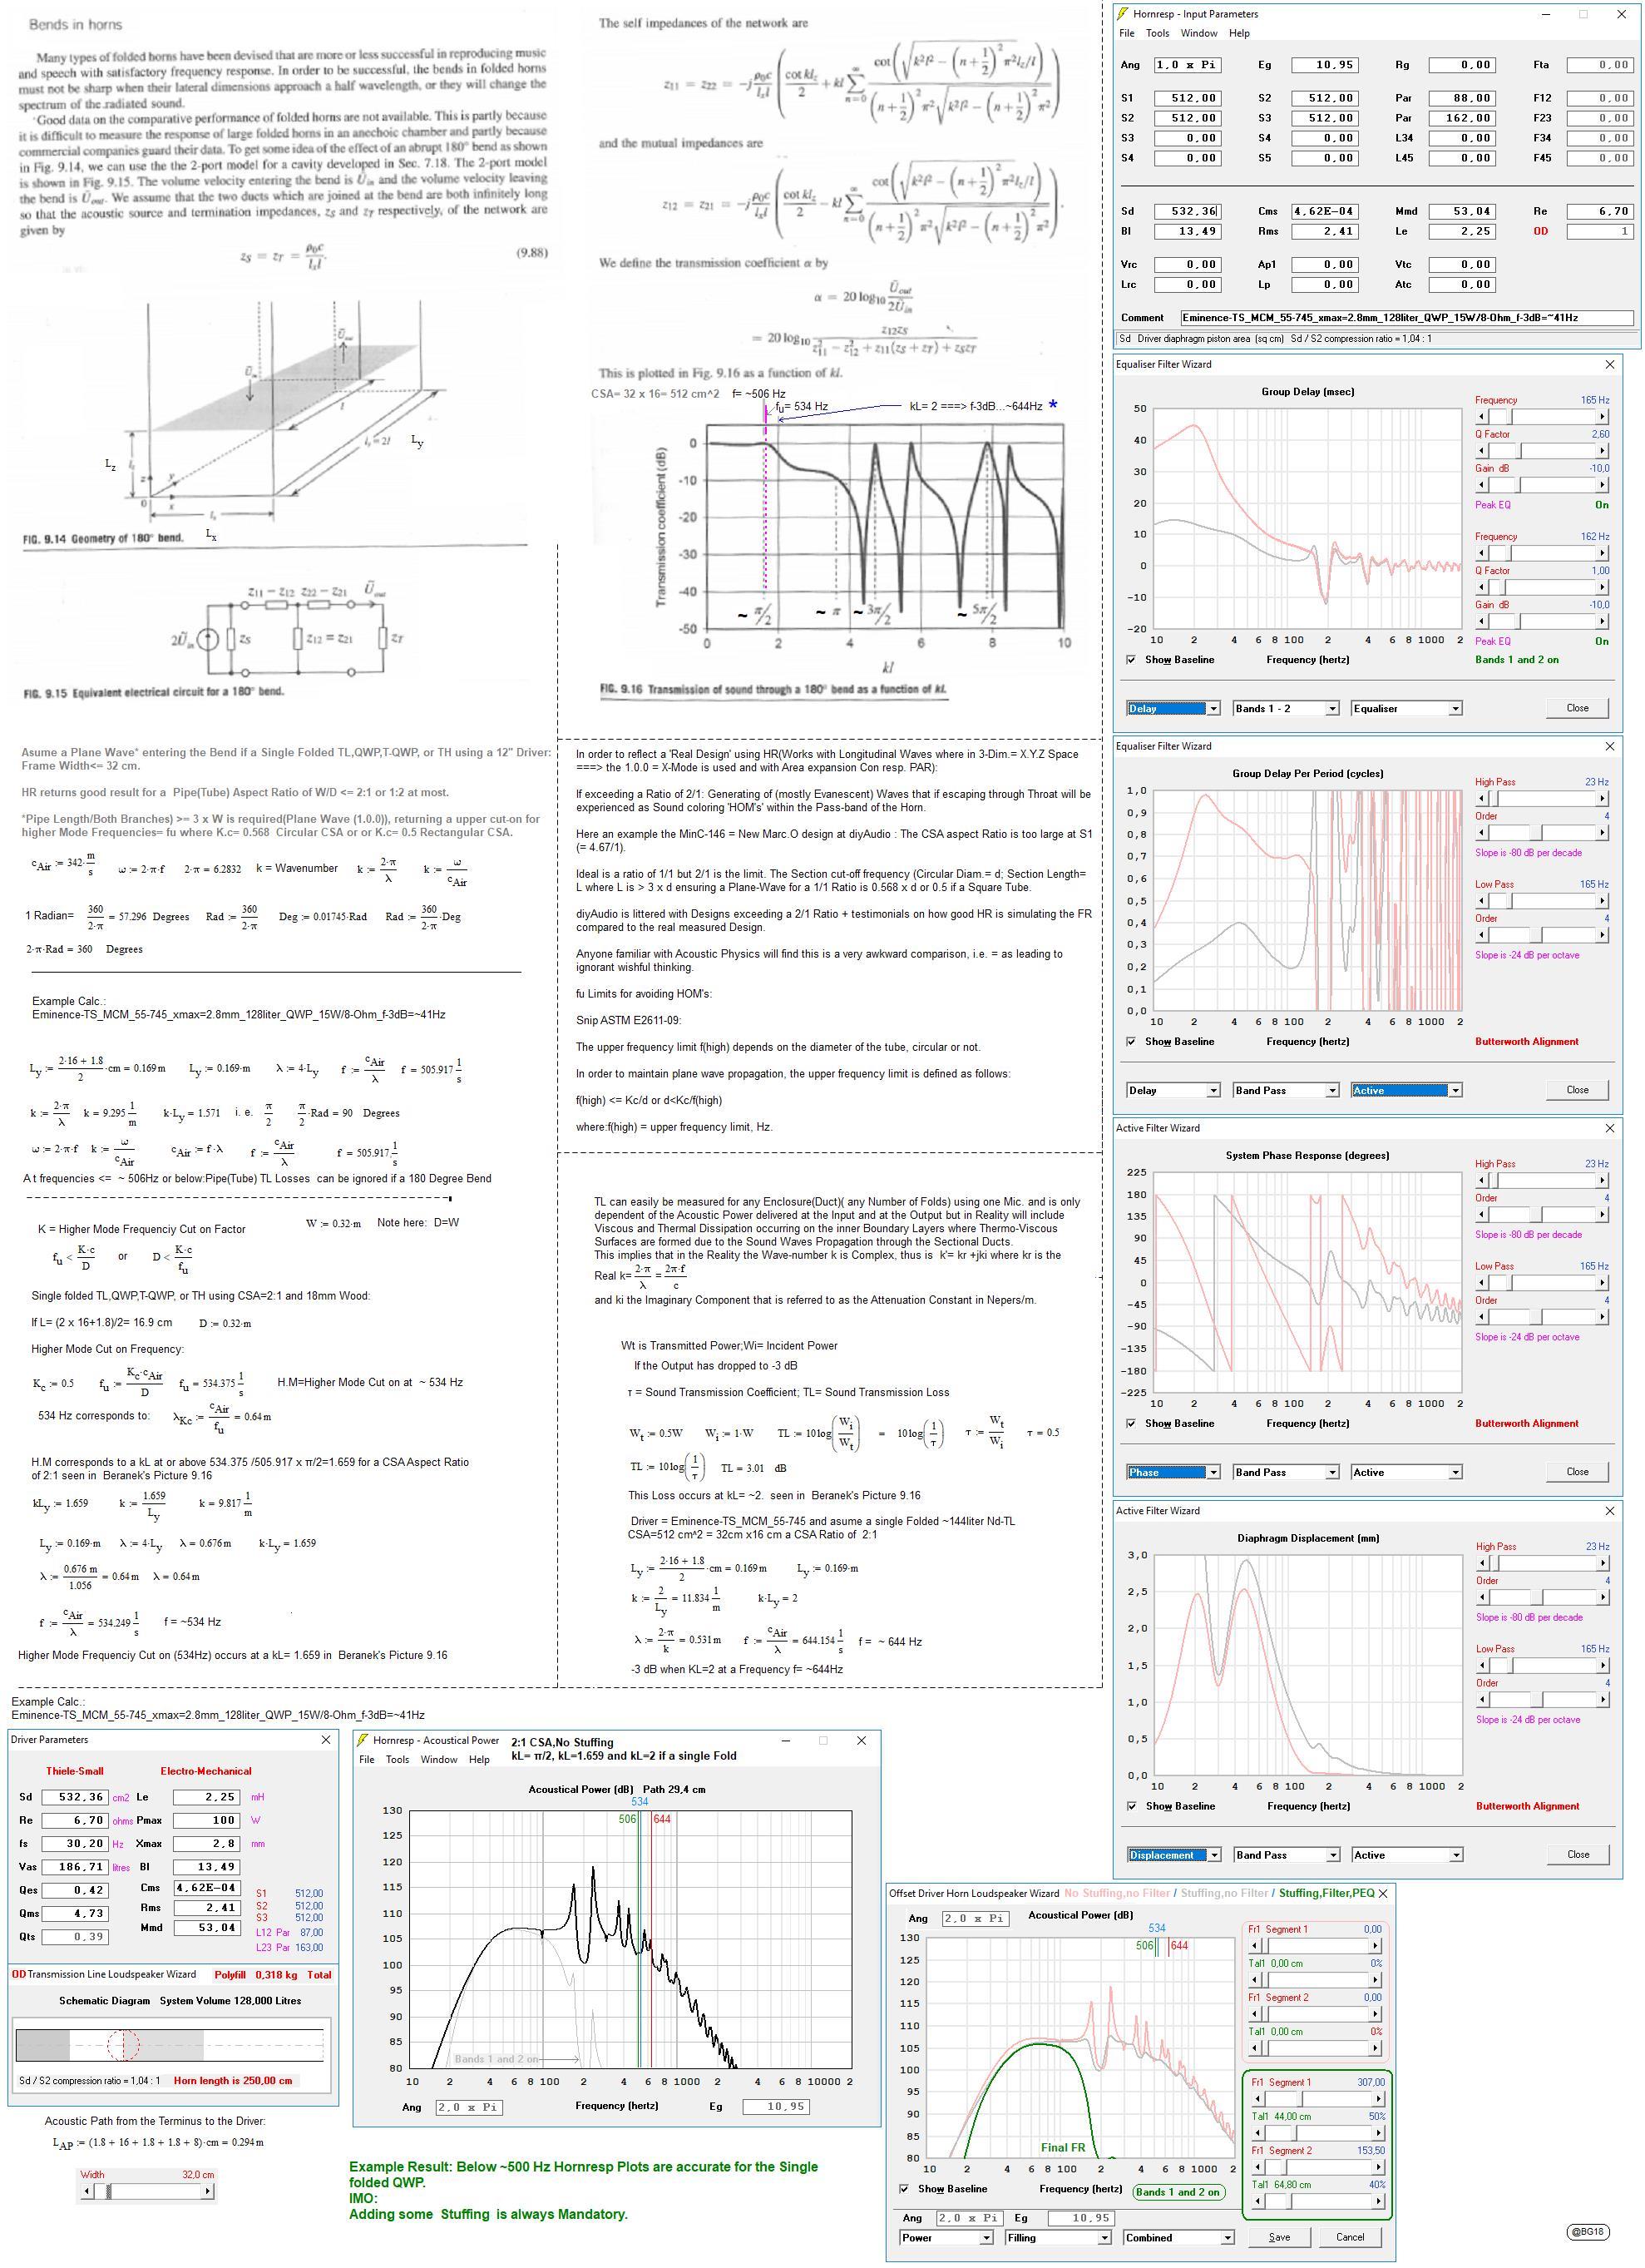Toggle Show Baseline in Group Delay Per Period wizard
Viewport: 1645px width, 2268px height.
click(x=1130, y=1042)
